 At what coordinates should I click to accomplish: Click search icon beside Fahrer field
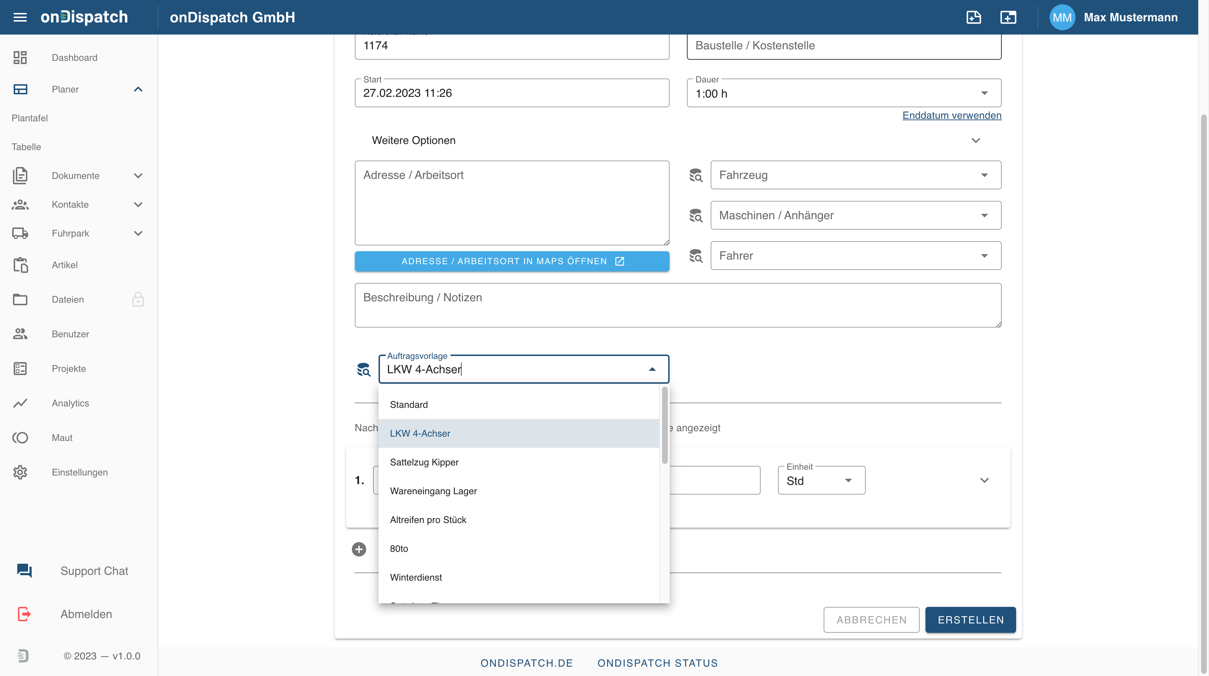[696, 256]
